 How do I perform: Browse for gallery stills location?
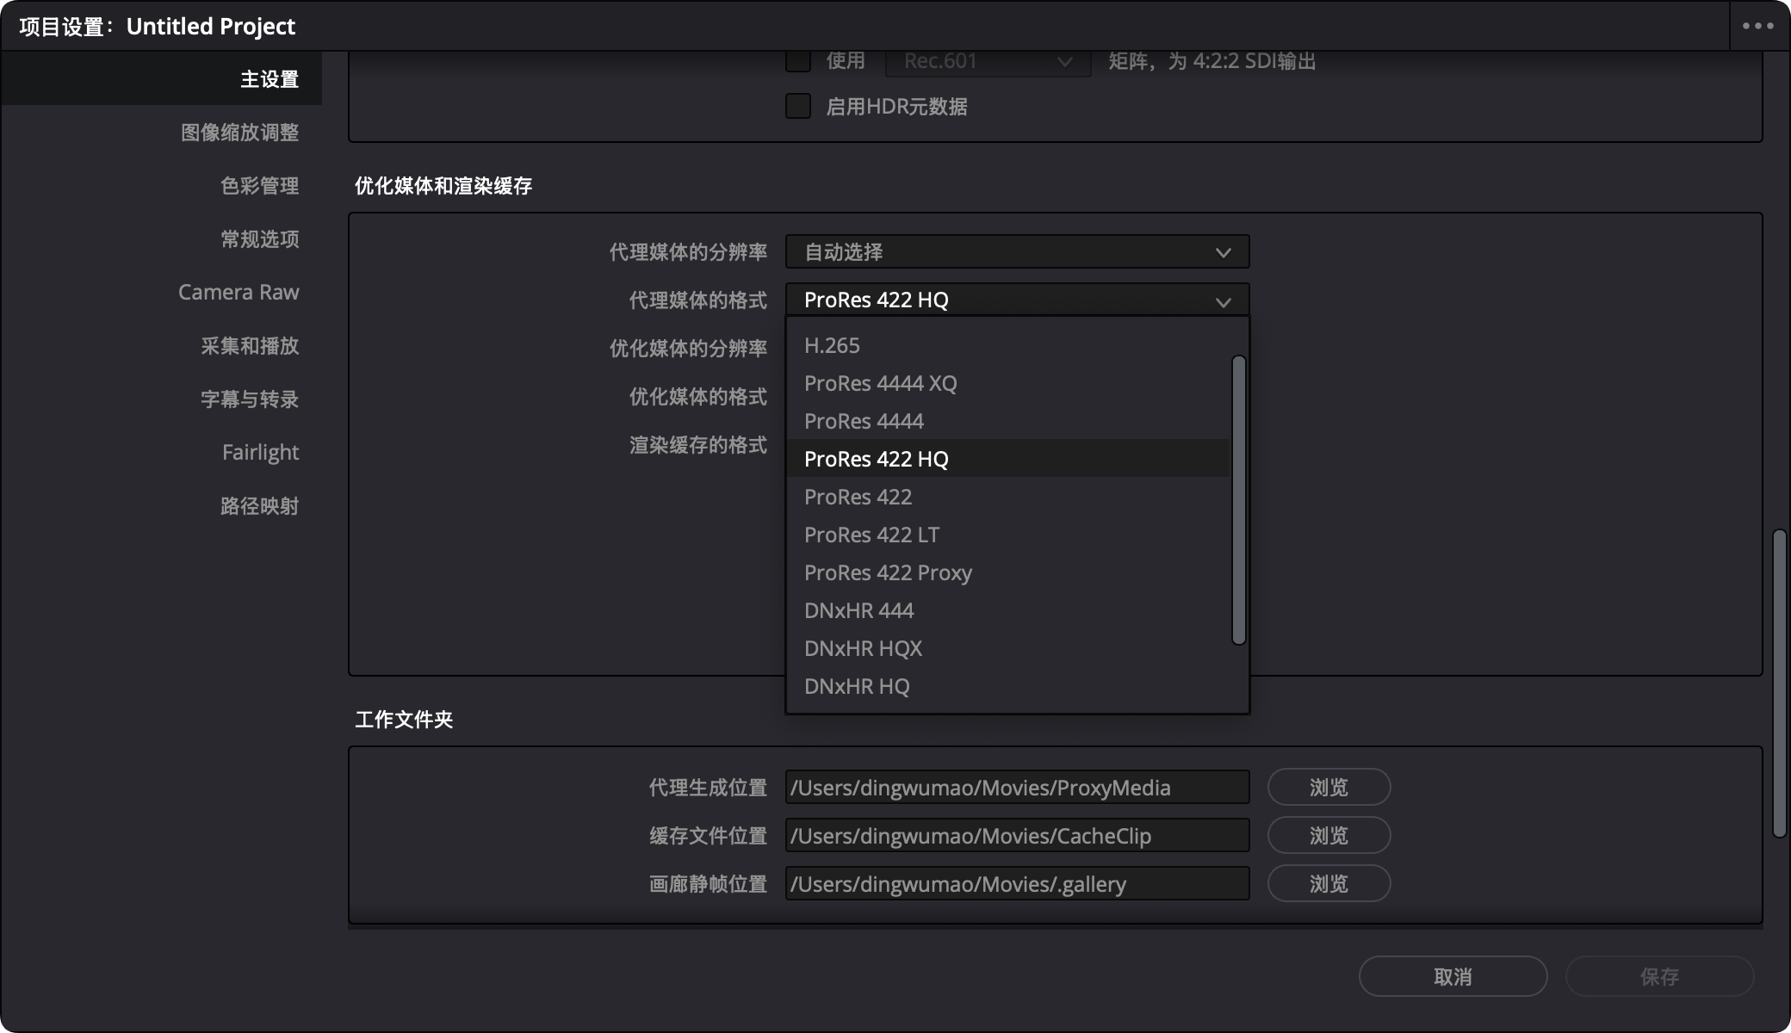tap(1328, 883)
